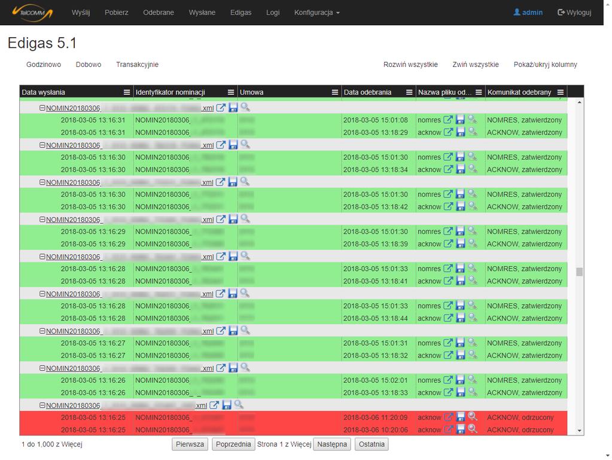The width and height of the screenshot is (612, 460).
Task: Open acknow file received 13:18:41 in new window
Action: [448, 281]
